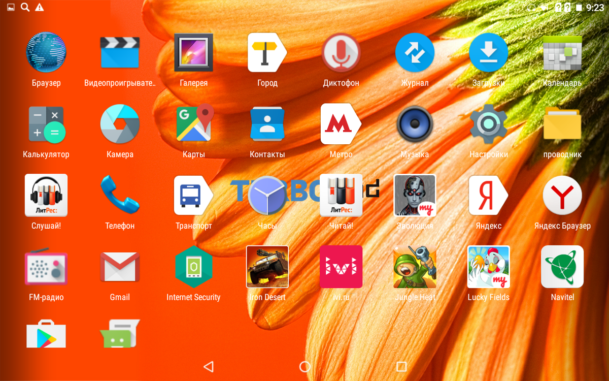
Task: Tap the Recent apps square button
Action: 401,366
